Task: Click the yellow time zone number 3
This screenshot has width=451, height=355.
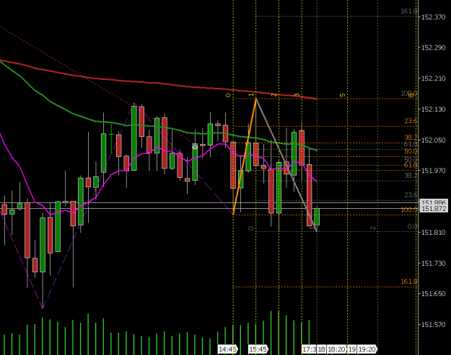Action: (x=298, y=95)
